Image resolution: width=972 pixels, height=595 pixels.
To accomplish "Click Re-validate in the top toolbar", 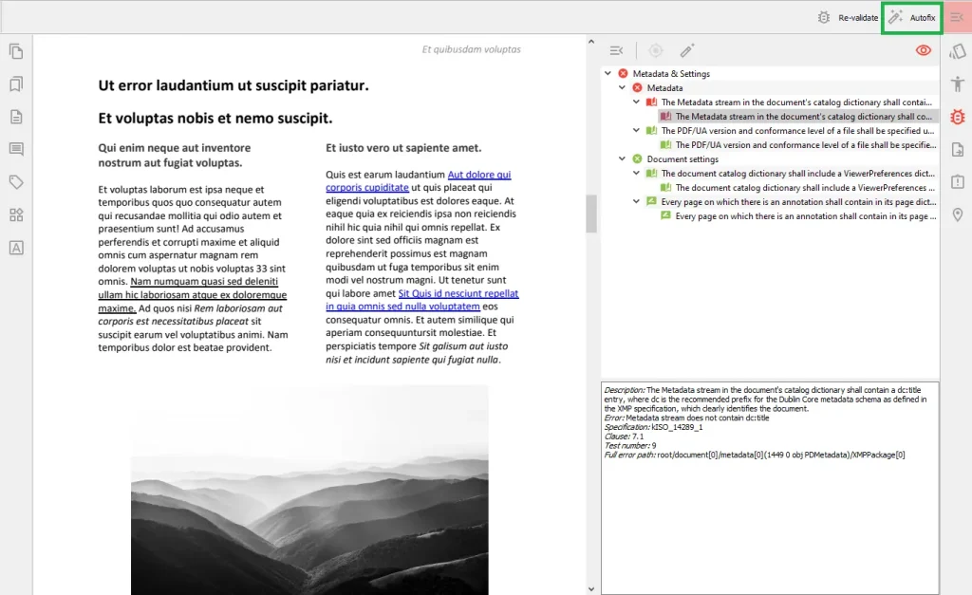I will [x=848, y=18].
